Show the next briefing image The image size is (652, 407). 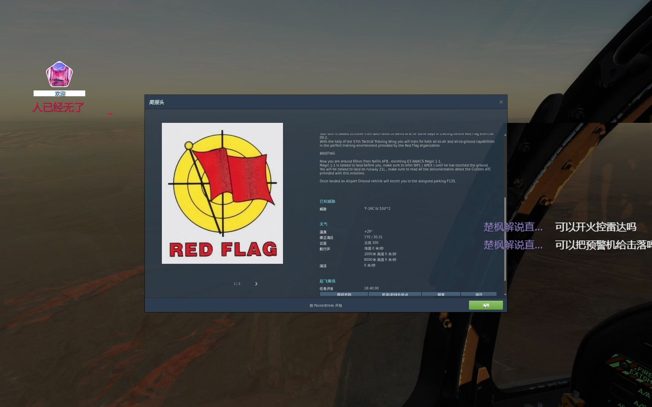[256, 284]
